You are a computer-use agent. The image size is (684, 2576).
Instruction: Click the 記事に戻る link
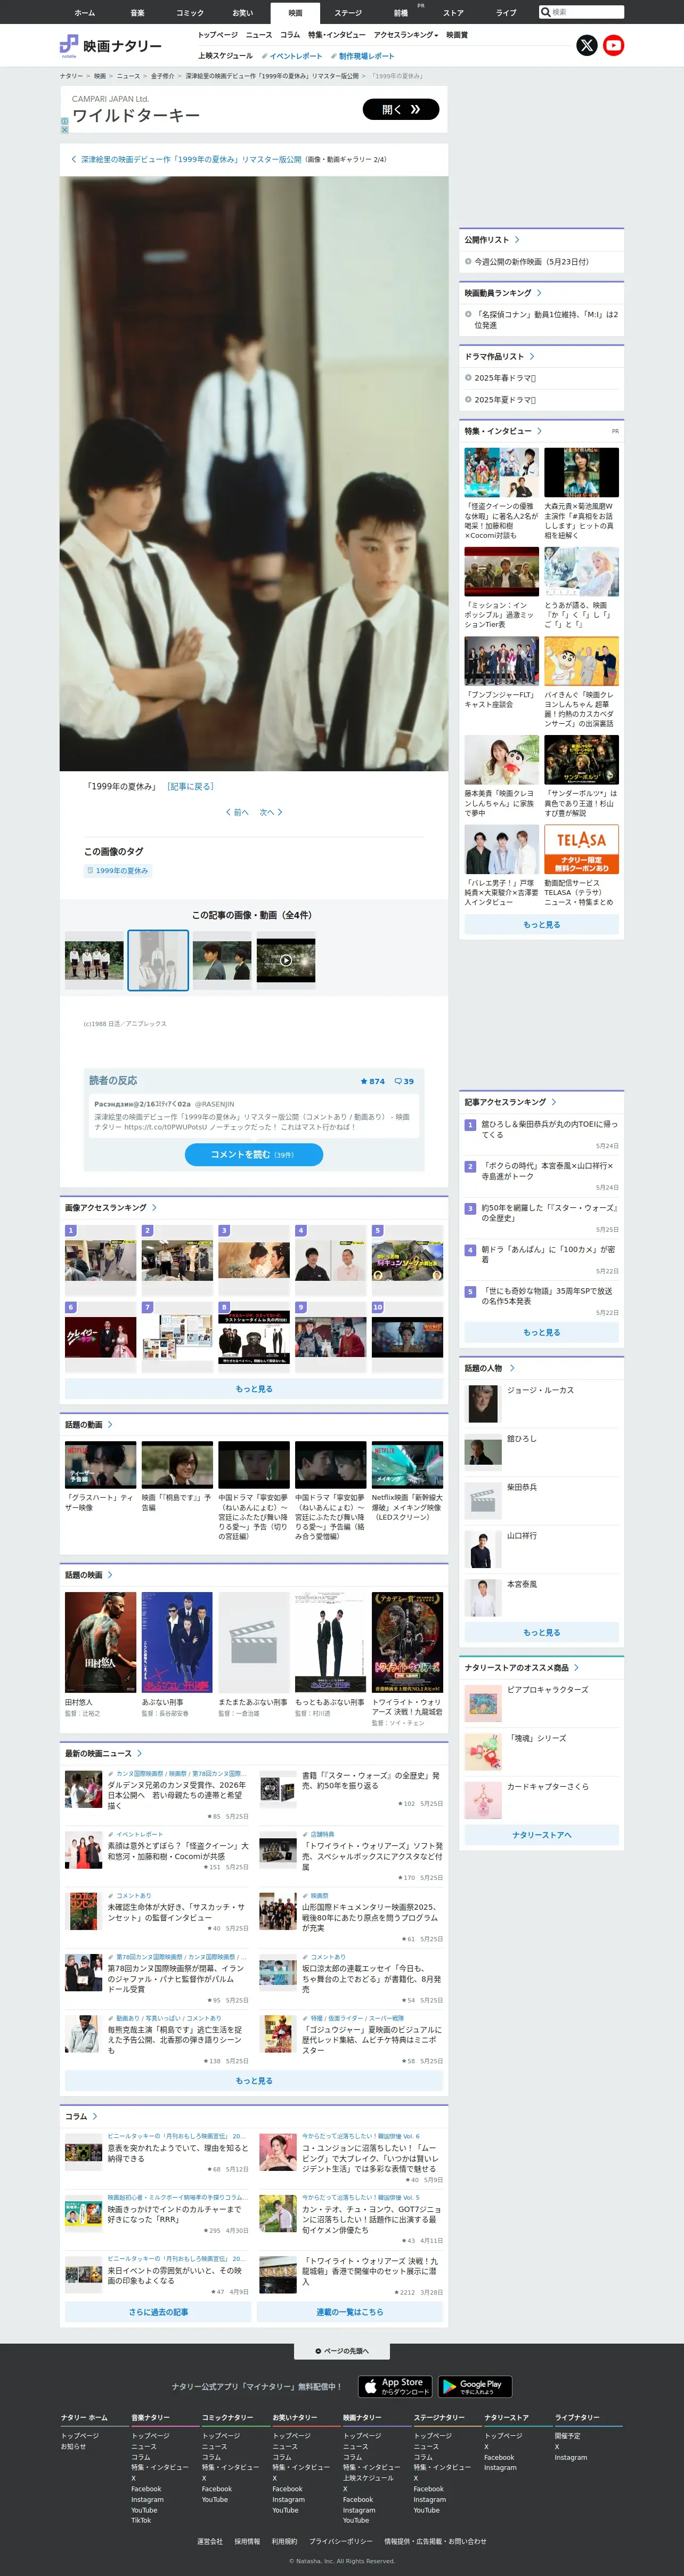(190, 786)
